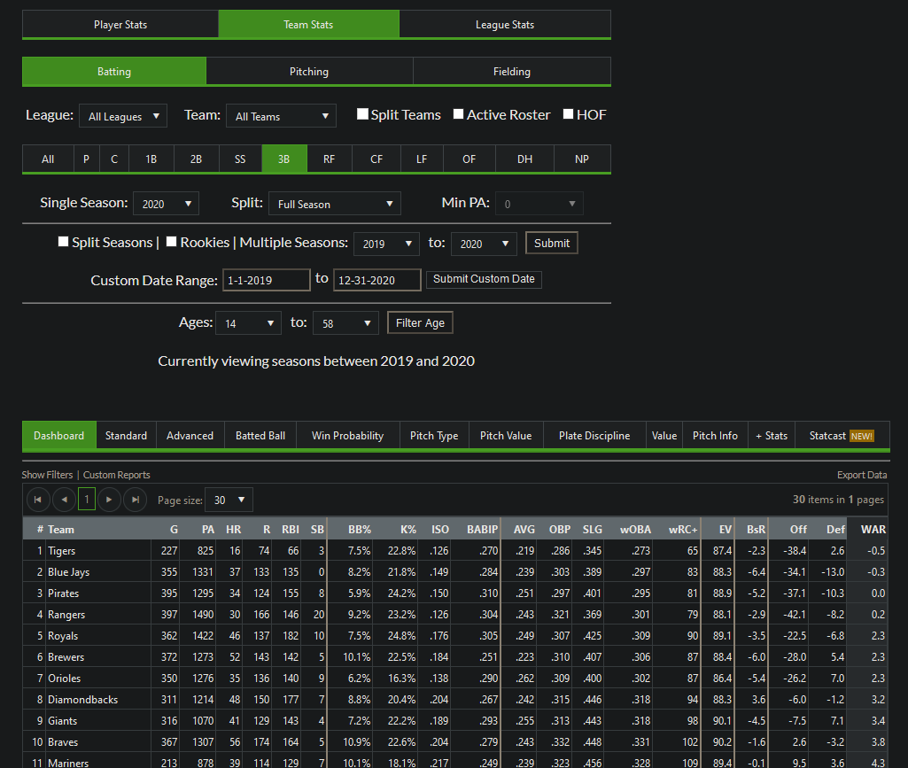Image resolution: width=908 pixels, height=768 pixels.
Task: Open the Batted Ball stats tab
Action: [x=260, y=436]
